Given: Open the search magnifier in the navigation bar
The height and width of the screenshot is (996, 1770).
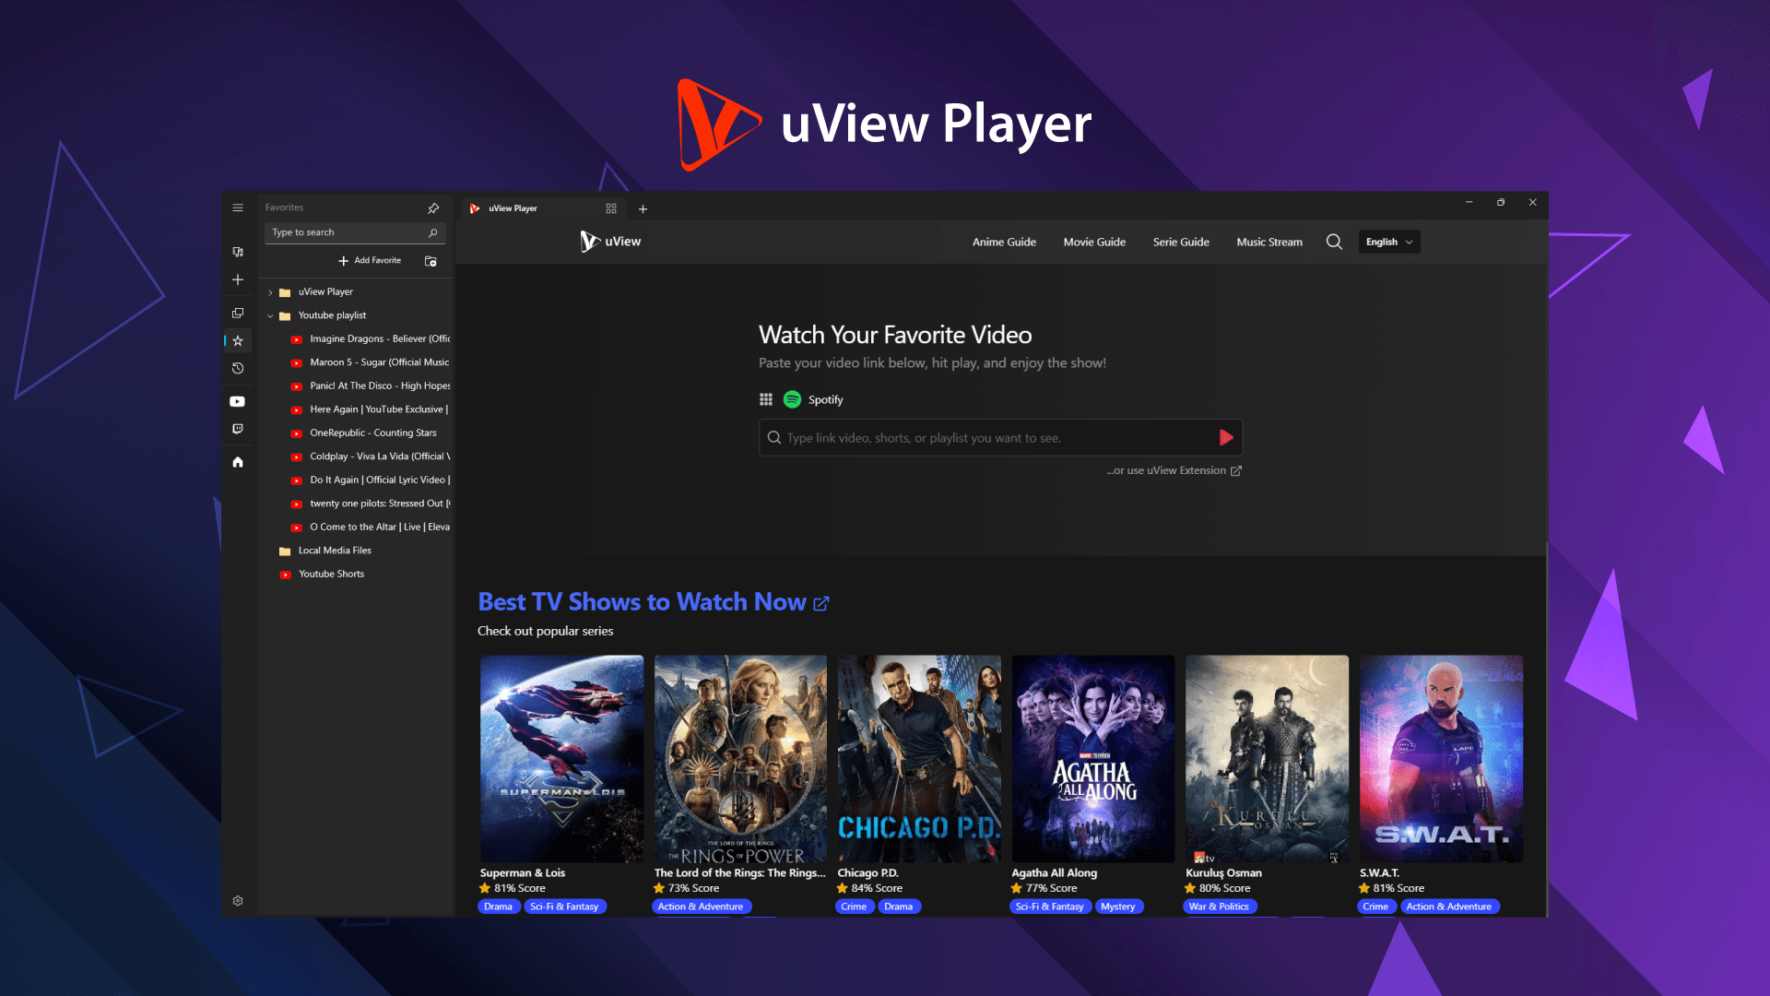Looking at the screenshot, I should coord(1334,242).
